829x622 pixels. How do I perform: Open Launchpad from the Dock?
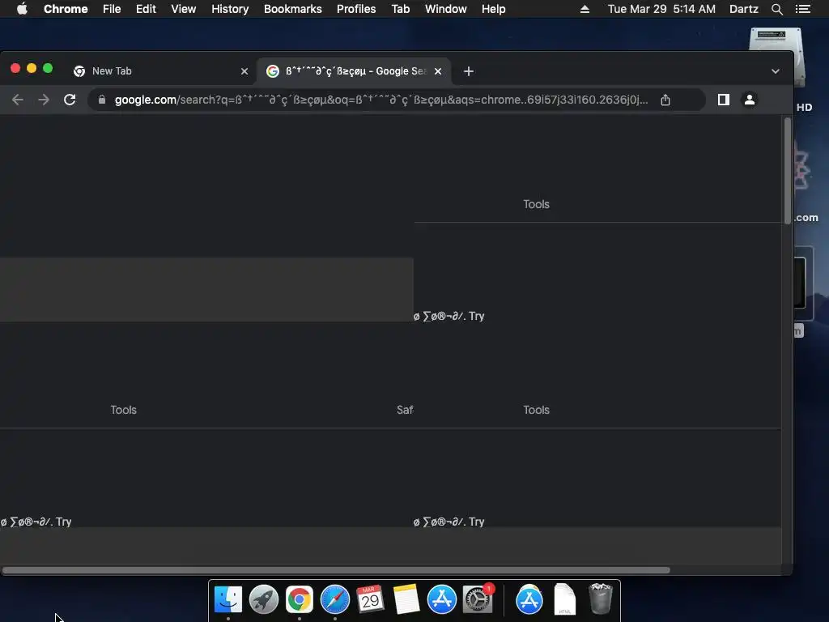263,599
